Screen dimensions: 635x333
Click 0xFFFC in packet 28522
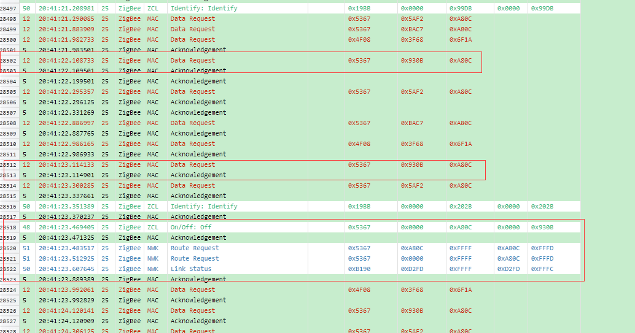tap(542, 269)
